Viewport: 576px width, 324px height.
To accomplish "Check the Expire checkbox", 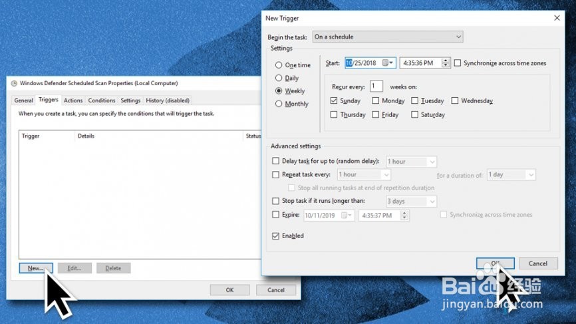I will pos(275,214).
